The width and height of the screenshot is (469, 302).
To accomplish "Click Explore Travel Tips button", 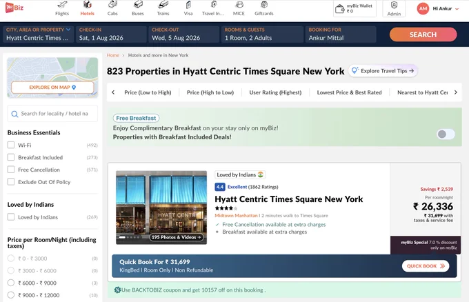I will click(383, 71).
